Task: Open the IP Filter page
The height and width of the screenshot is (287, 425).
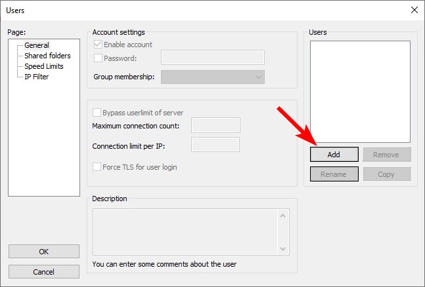Action: click(x=37, y=77)
